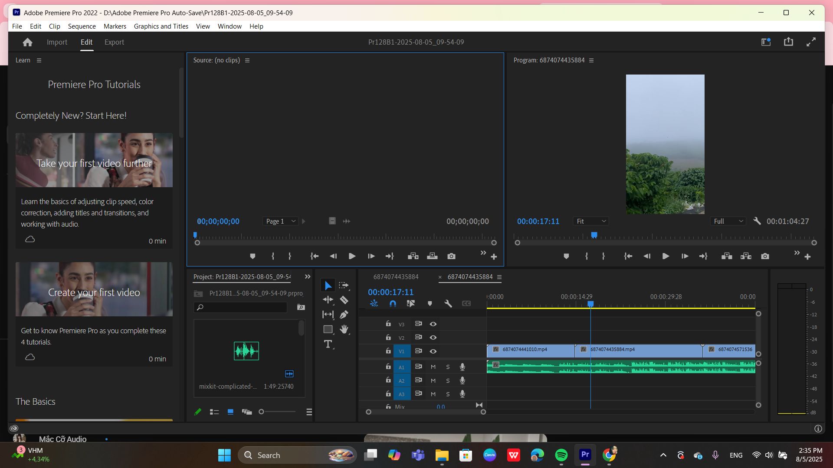The width and height of the screenshot is (833, 468).
Task: Select the Pen tool in tools panel
Action: 344,315
